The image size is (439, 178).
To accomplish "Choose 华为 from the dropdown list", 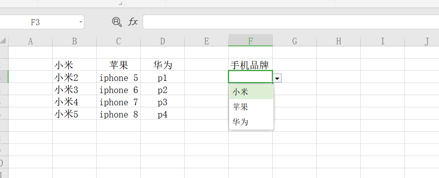I will tap(251, 122).
